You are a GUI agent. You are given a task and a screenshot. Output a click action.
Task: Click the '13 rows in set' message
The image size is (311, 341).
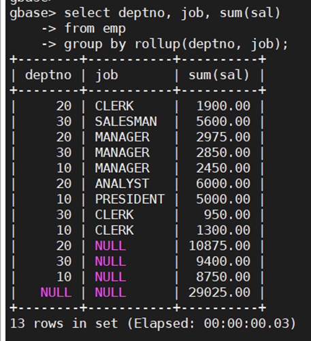pos(64,323)
